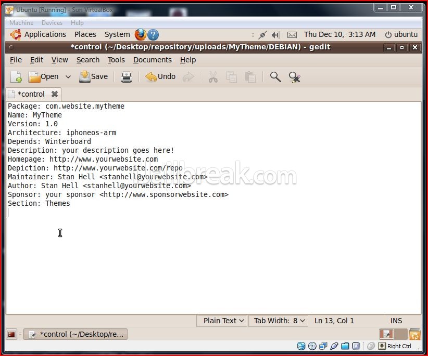The height and width of the screenshot is (356, 428).
Task: Open the Search menu
Action: click(87, 60)
